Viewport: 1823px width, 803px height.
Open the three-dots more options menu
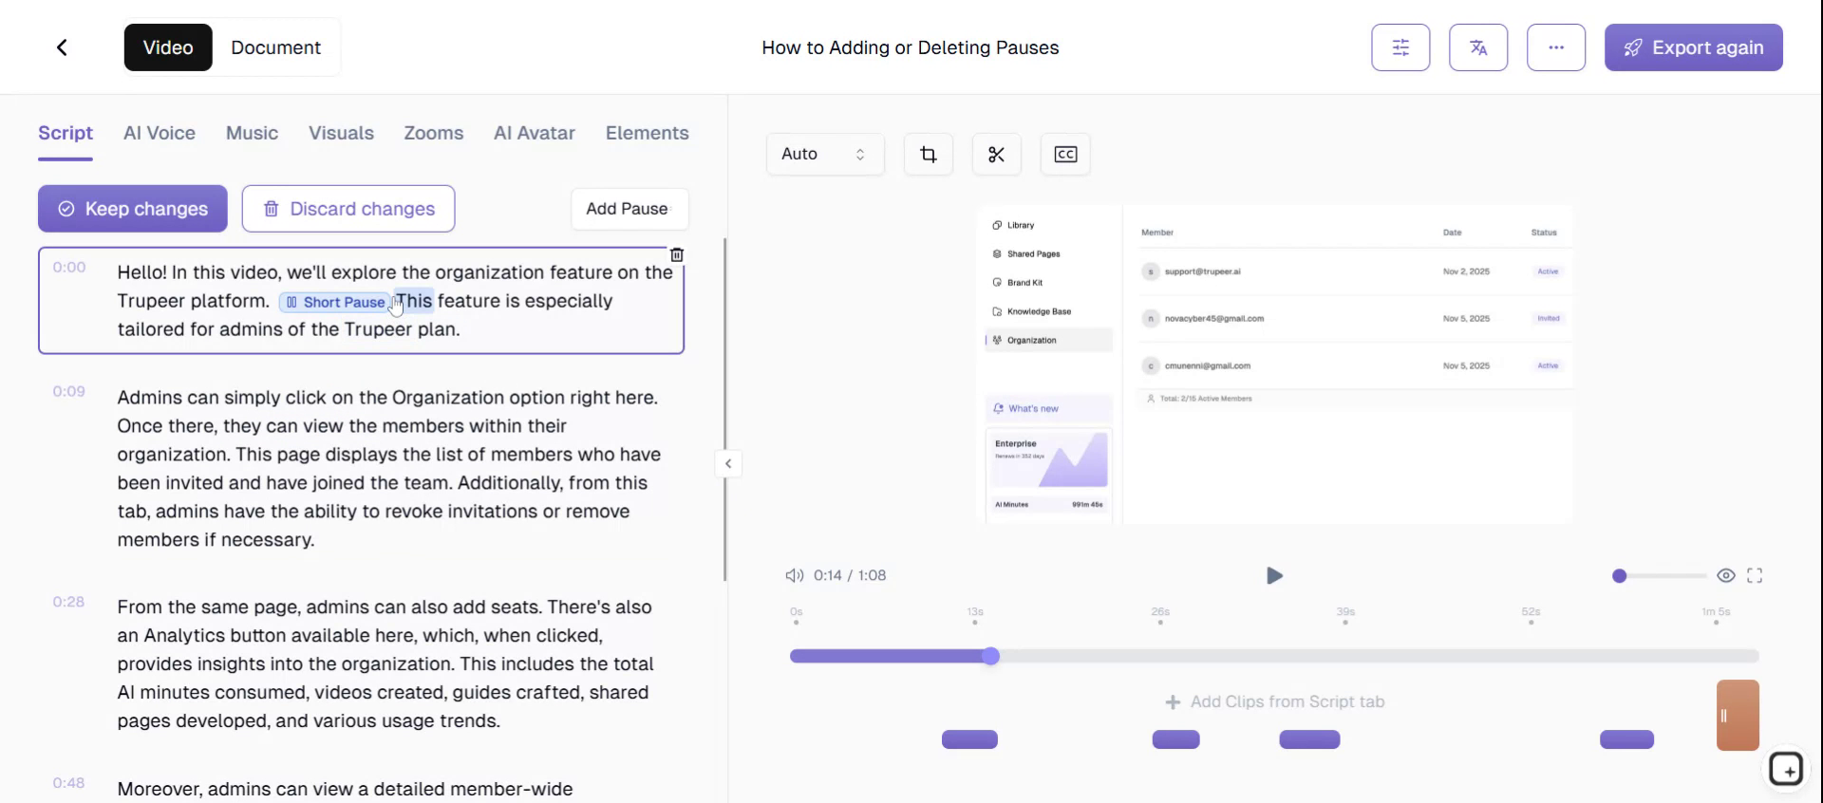(x=1556, y=47)
